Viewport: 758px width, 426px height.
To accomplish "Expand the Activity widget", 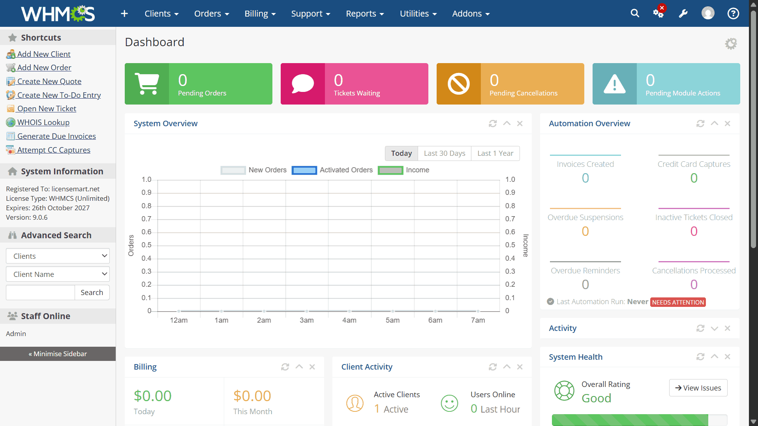I will tap(715, 328).
